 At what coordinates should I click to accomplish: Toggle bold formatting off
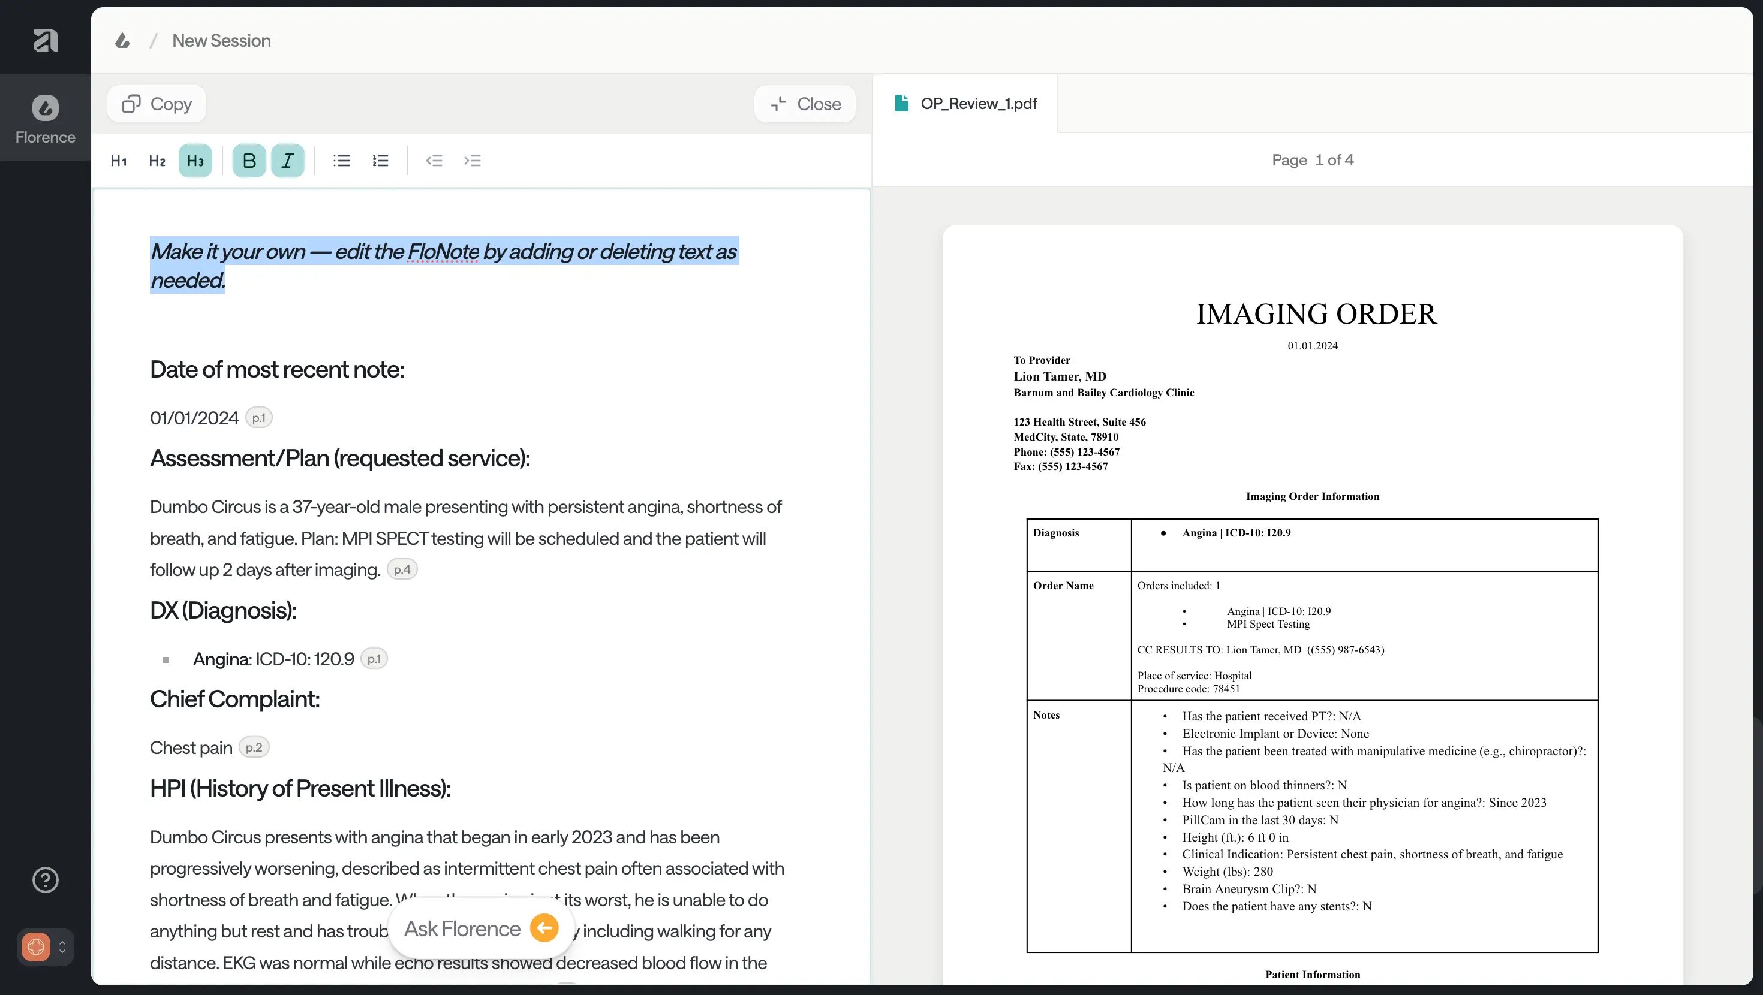tap(249, 161)
